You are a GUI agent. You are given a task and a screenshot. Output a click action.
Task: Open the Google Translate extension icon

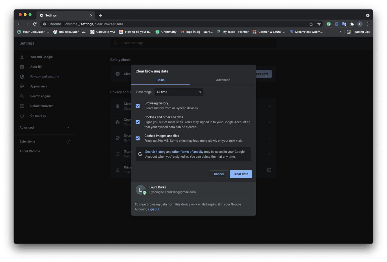point(344,24)
